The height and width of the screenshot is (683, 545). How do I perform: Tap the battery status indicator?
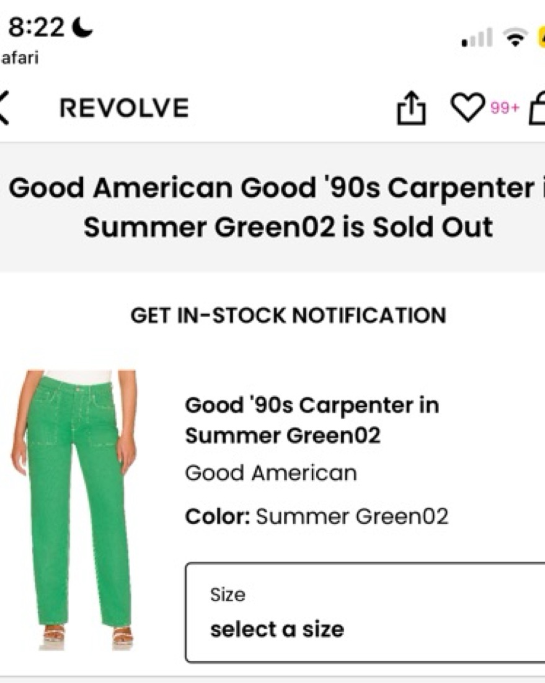tap(541, 37)
